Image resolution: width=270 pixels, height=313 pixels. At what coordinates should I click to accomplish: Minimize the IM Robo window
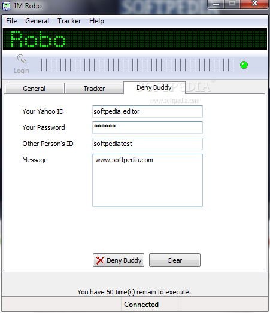216,4
